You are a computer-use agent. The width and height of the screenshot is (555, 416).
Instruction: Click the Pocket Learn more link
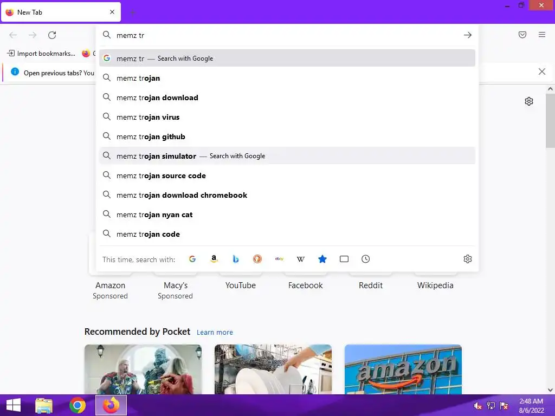[215, 333]
